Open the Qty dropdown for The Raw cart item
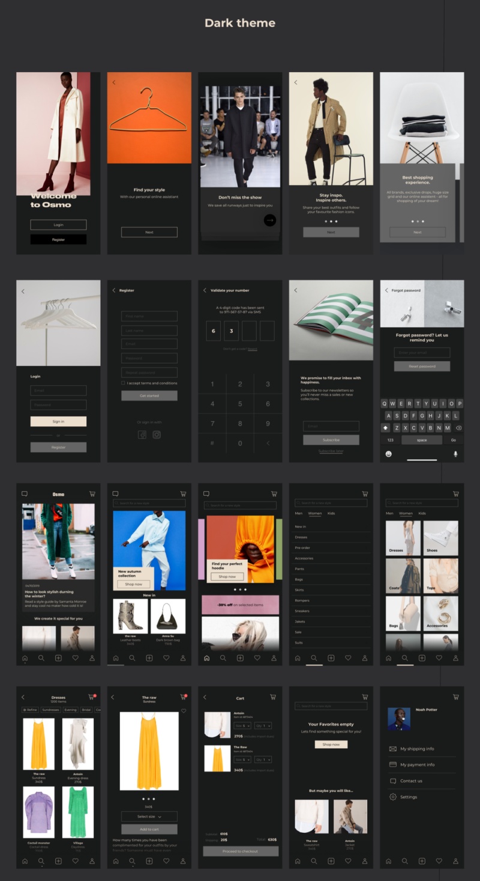The image size is (480, 881). point(263,760)
